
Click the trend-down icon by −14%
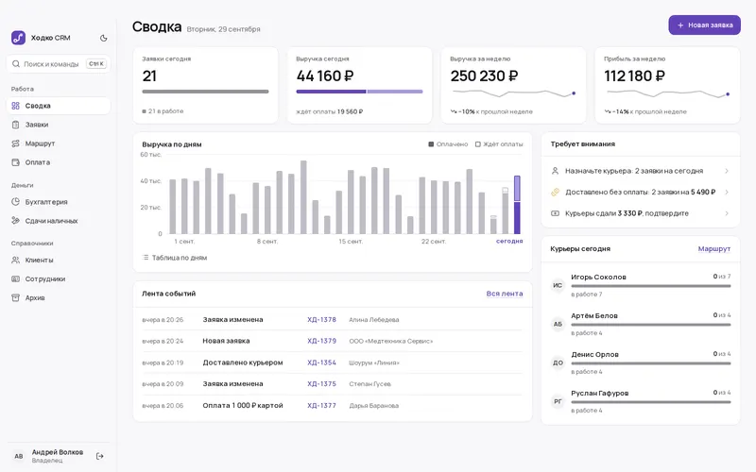(x=608, y=111)
